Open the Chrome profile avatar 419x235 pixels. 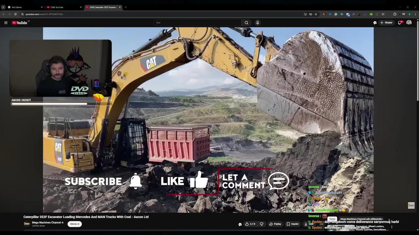(x=409, y=14)
